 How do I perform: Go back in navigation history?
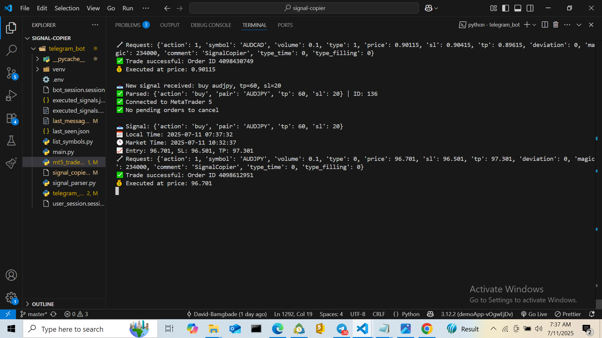tap(167, 8)
